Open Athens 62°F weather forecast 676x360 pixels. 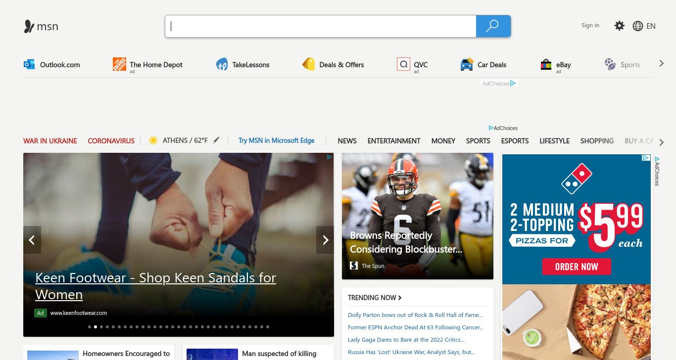pyautogui.click(x=185, y=140)
